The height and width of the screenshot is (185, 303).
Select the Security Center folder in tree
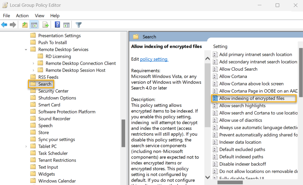53,91
